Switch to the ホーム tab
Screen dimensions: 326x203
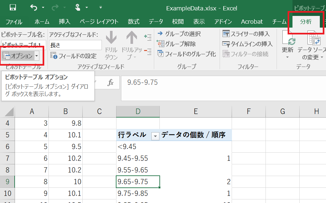pos(42,21)
